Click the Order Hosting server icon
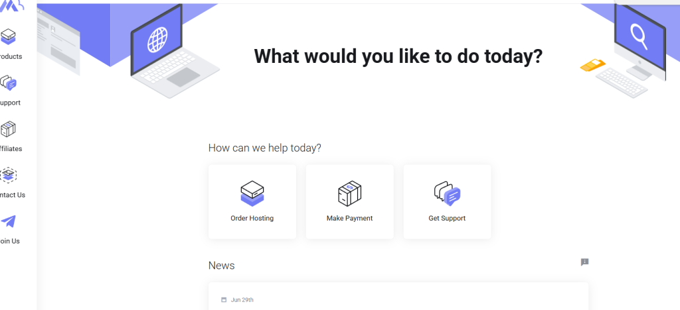The image size is (680, 310). [x=252, y=193]
